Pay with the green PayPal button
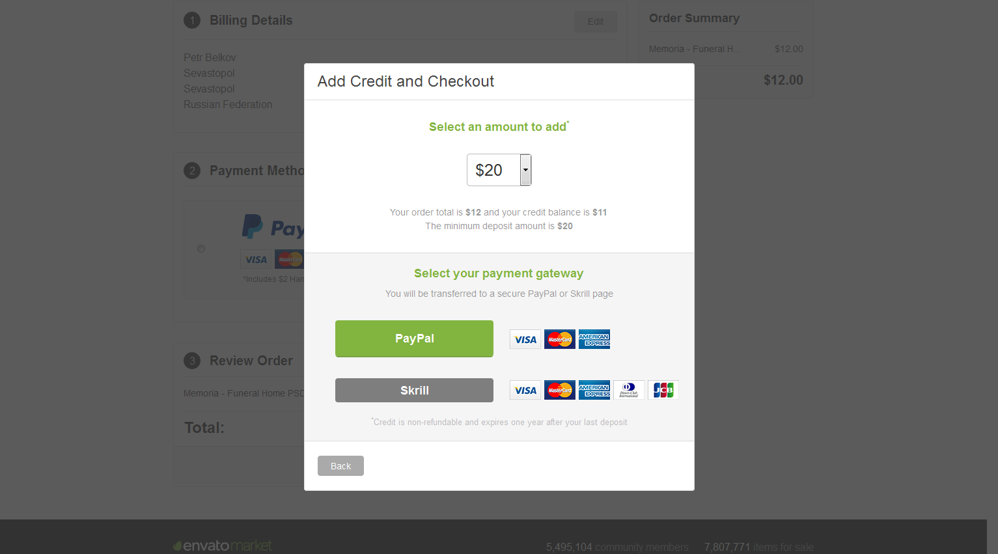The image size is (998, 554). pos(414,339)
